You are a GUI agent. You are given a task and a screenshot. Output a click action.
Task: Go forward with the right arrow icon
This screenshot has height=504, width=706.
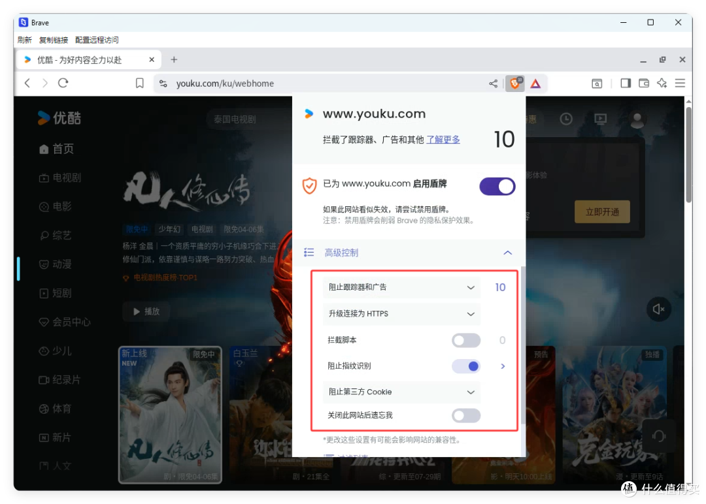[x=44, y=83]
